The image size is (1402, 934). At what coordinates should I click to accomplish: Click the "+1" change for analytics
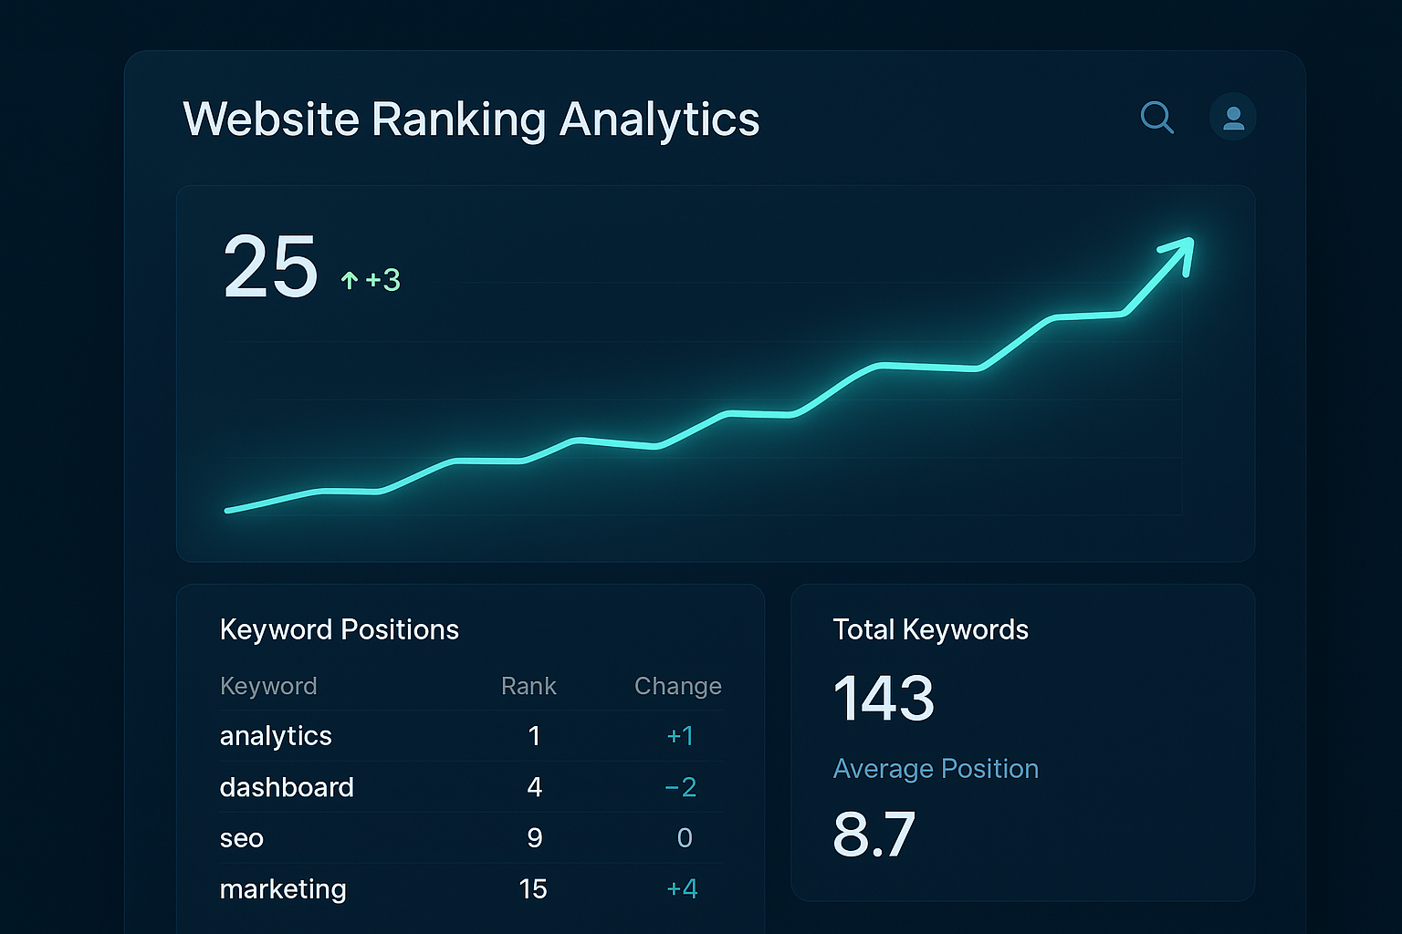coord(681,736)
